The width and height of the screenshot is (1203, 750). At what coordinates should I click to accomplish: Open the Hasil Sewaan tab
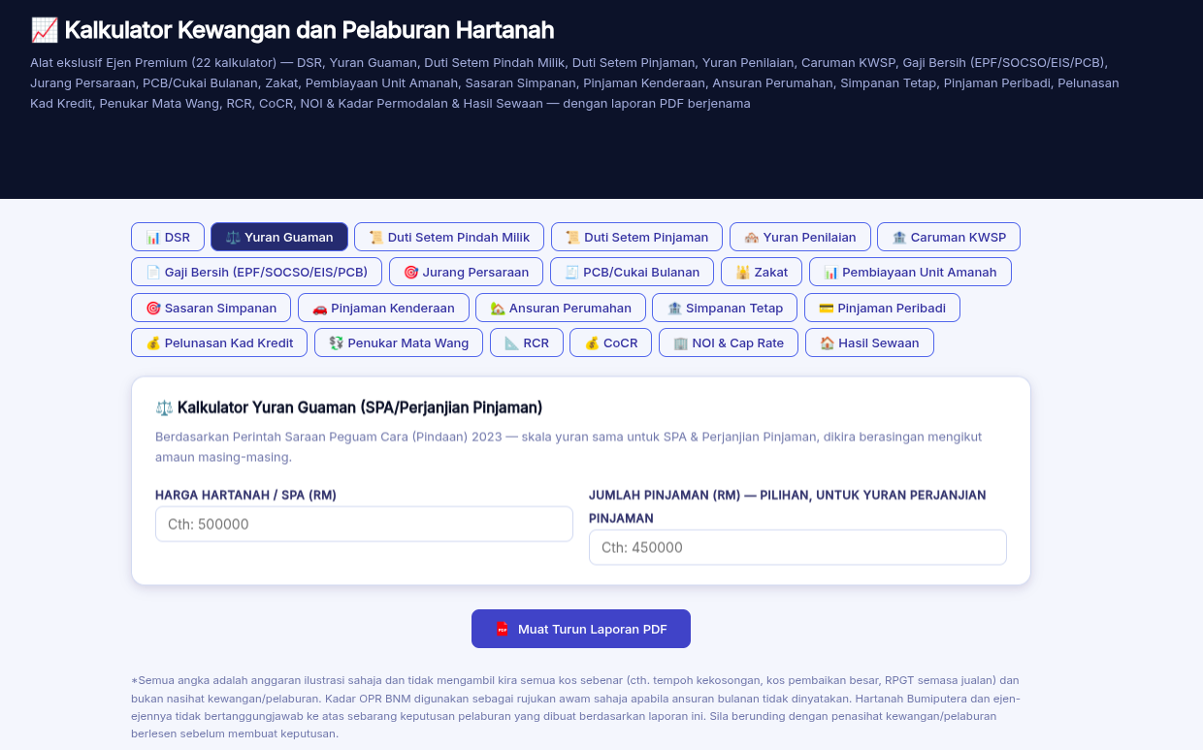869,342
